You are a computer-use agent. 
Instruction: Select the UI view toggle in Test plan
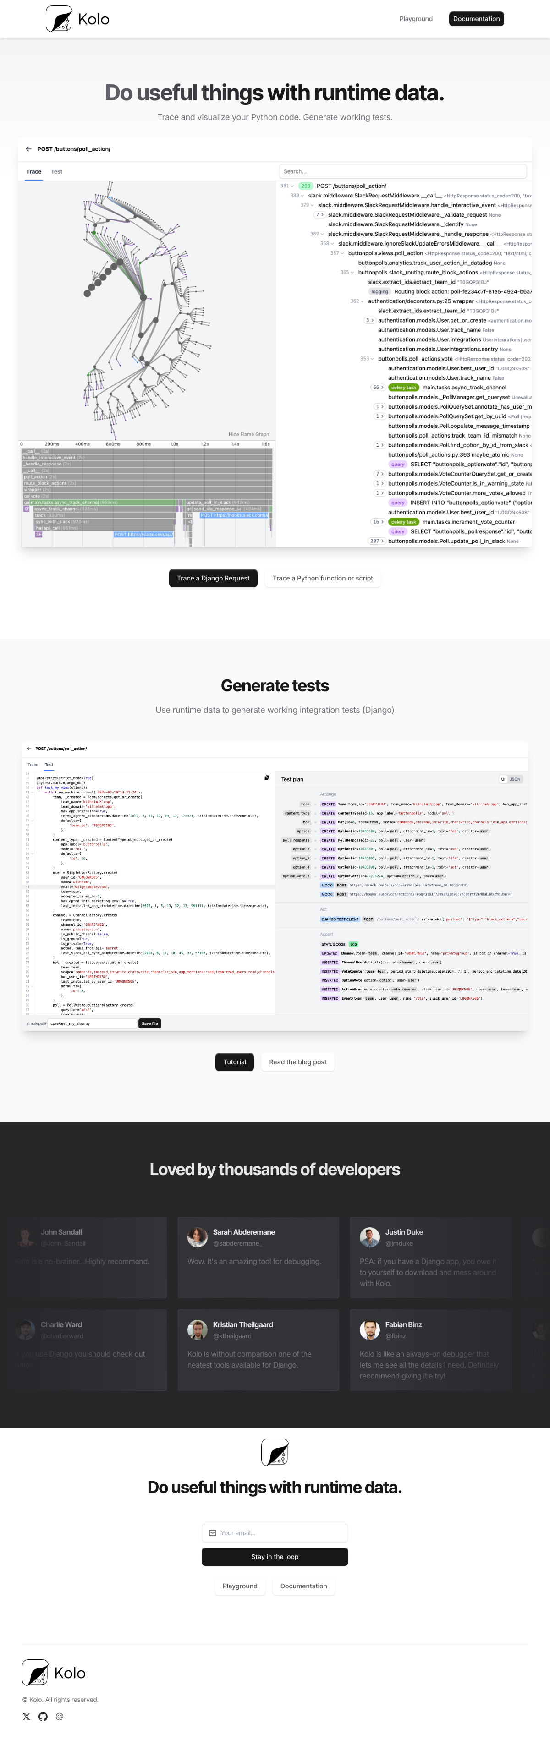coord(503,779)
